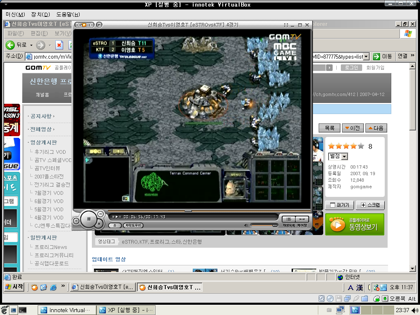This screenshot has width=420, height=315.
Task: Open the 편집(E) menu in Internet Explorer
Action: click(39, 34)
